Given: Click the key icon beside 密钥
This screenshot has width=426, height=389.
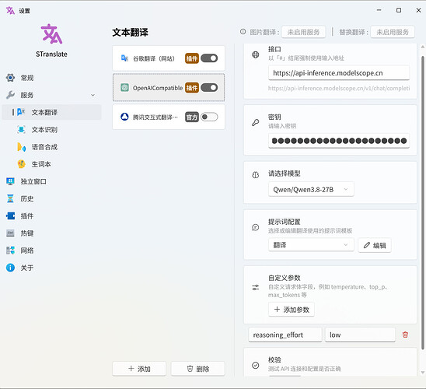Looking at the screenshot, I should [256, 123].
